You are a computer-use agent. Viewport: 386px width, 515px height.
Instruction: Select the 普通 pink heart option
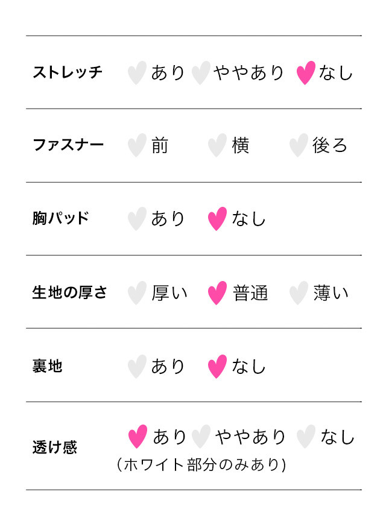click(x=217, y=293)
